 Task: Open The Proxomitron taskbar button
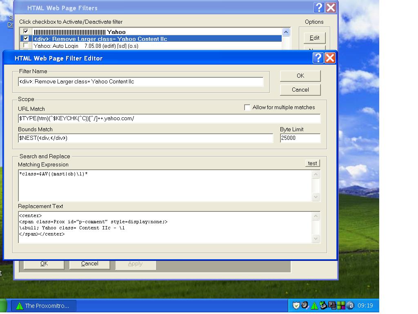click(43, 305)
